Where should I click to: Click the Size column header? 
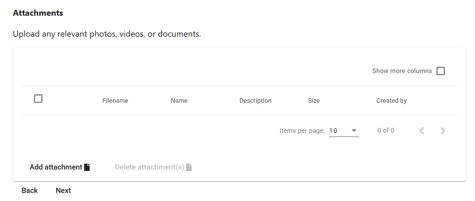(x=314, y=101)
